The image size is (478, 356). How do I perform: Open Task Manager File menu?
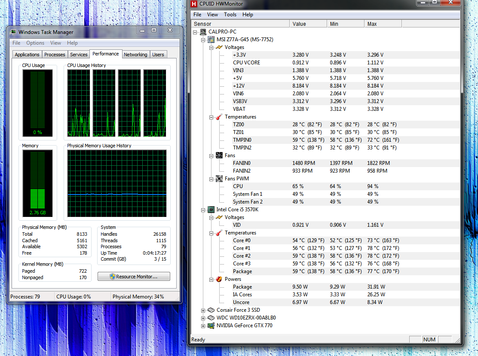tap(16, 43)
